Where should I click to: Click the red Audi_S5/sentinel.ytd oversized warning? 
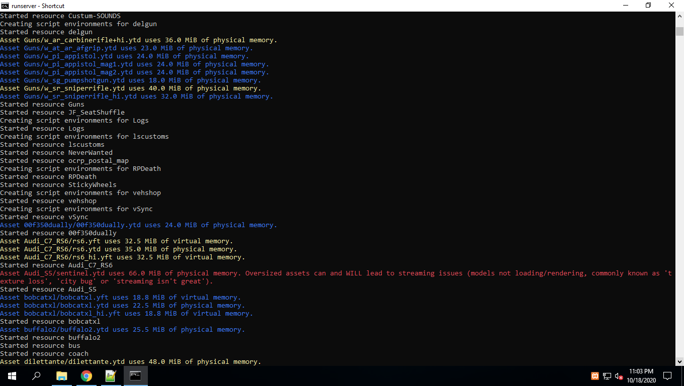point(336,277)
